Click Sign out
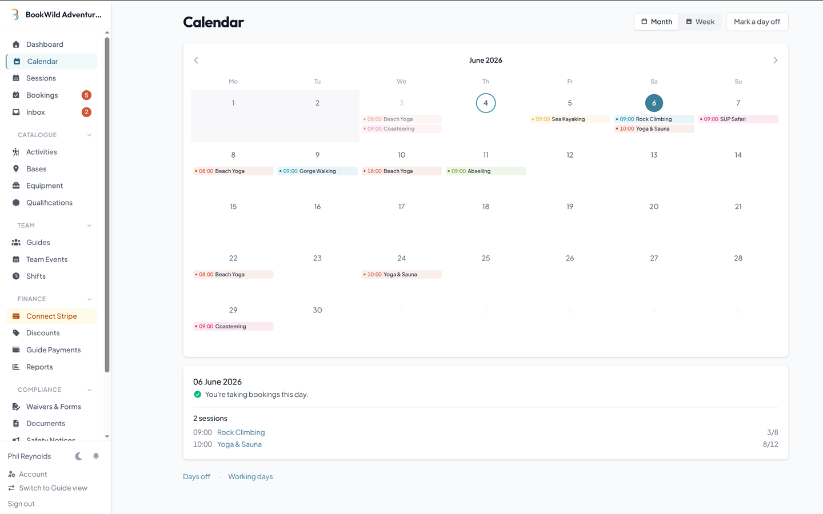Image resolution: width=823 pixels, height=514 pixels. tap(21, 504)
